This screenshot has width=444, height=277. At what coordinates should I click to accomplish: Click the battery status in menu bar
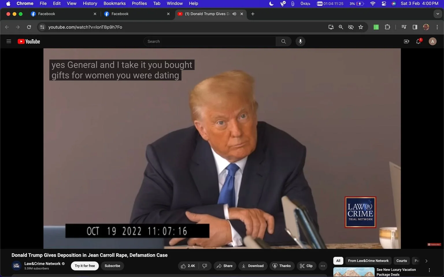(x=357, y=3)
